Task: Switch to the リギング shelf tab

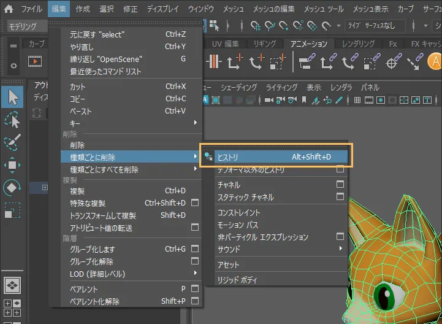Action: coord(265,44)
